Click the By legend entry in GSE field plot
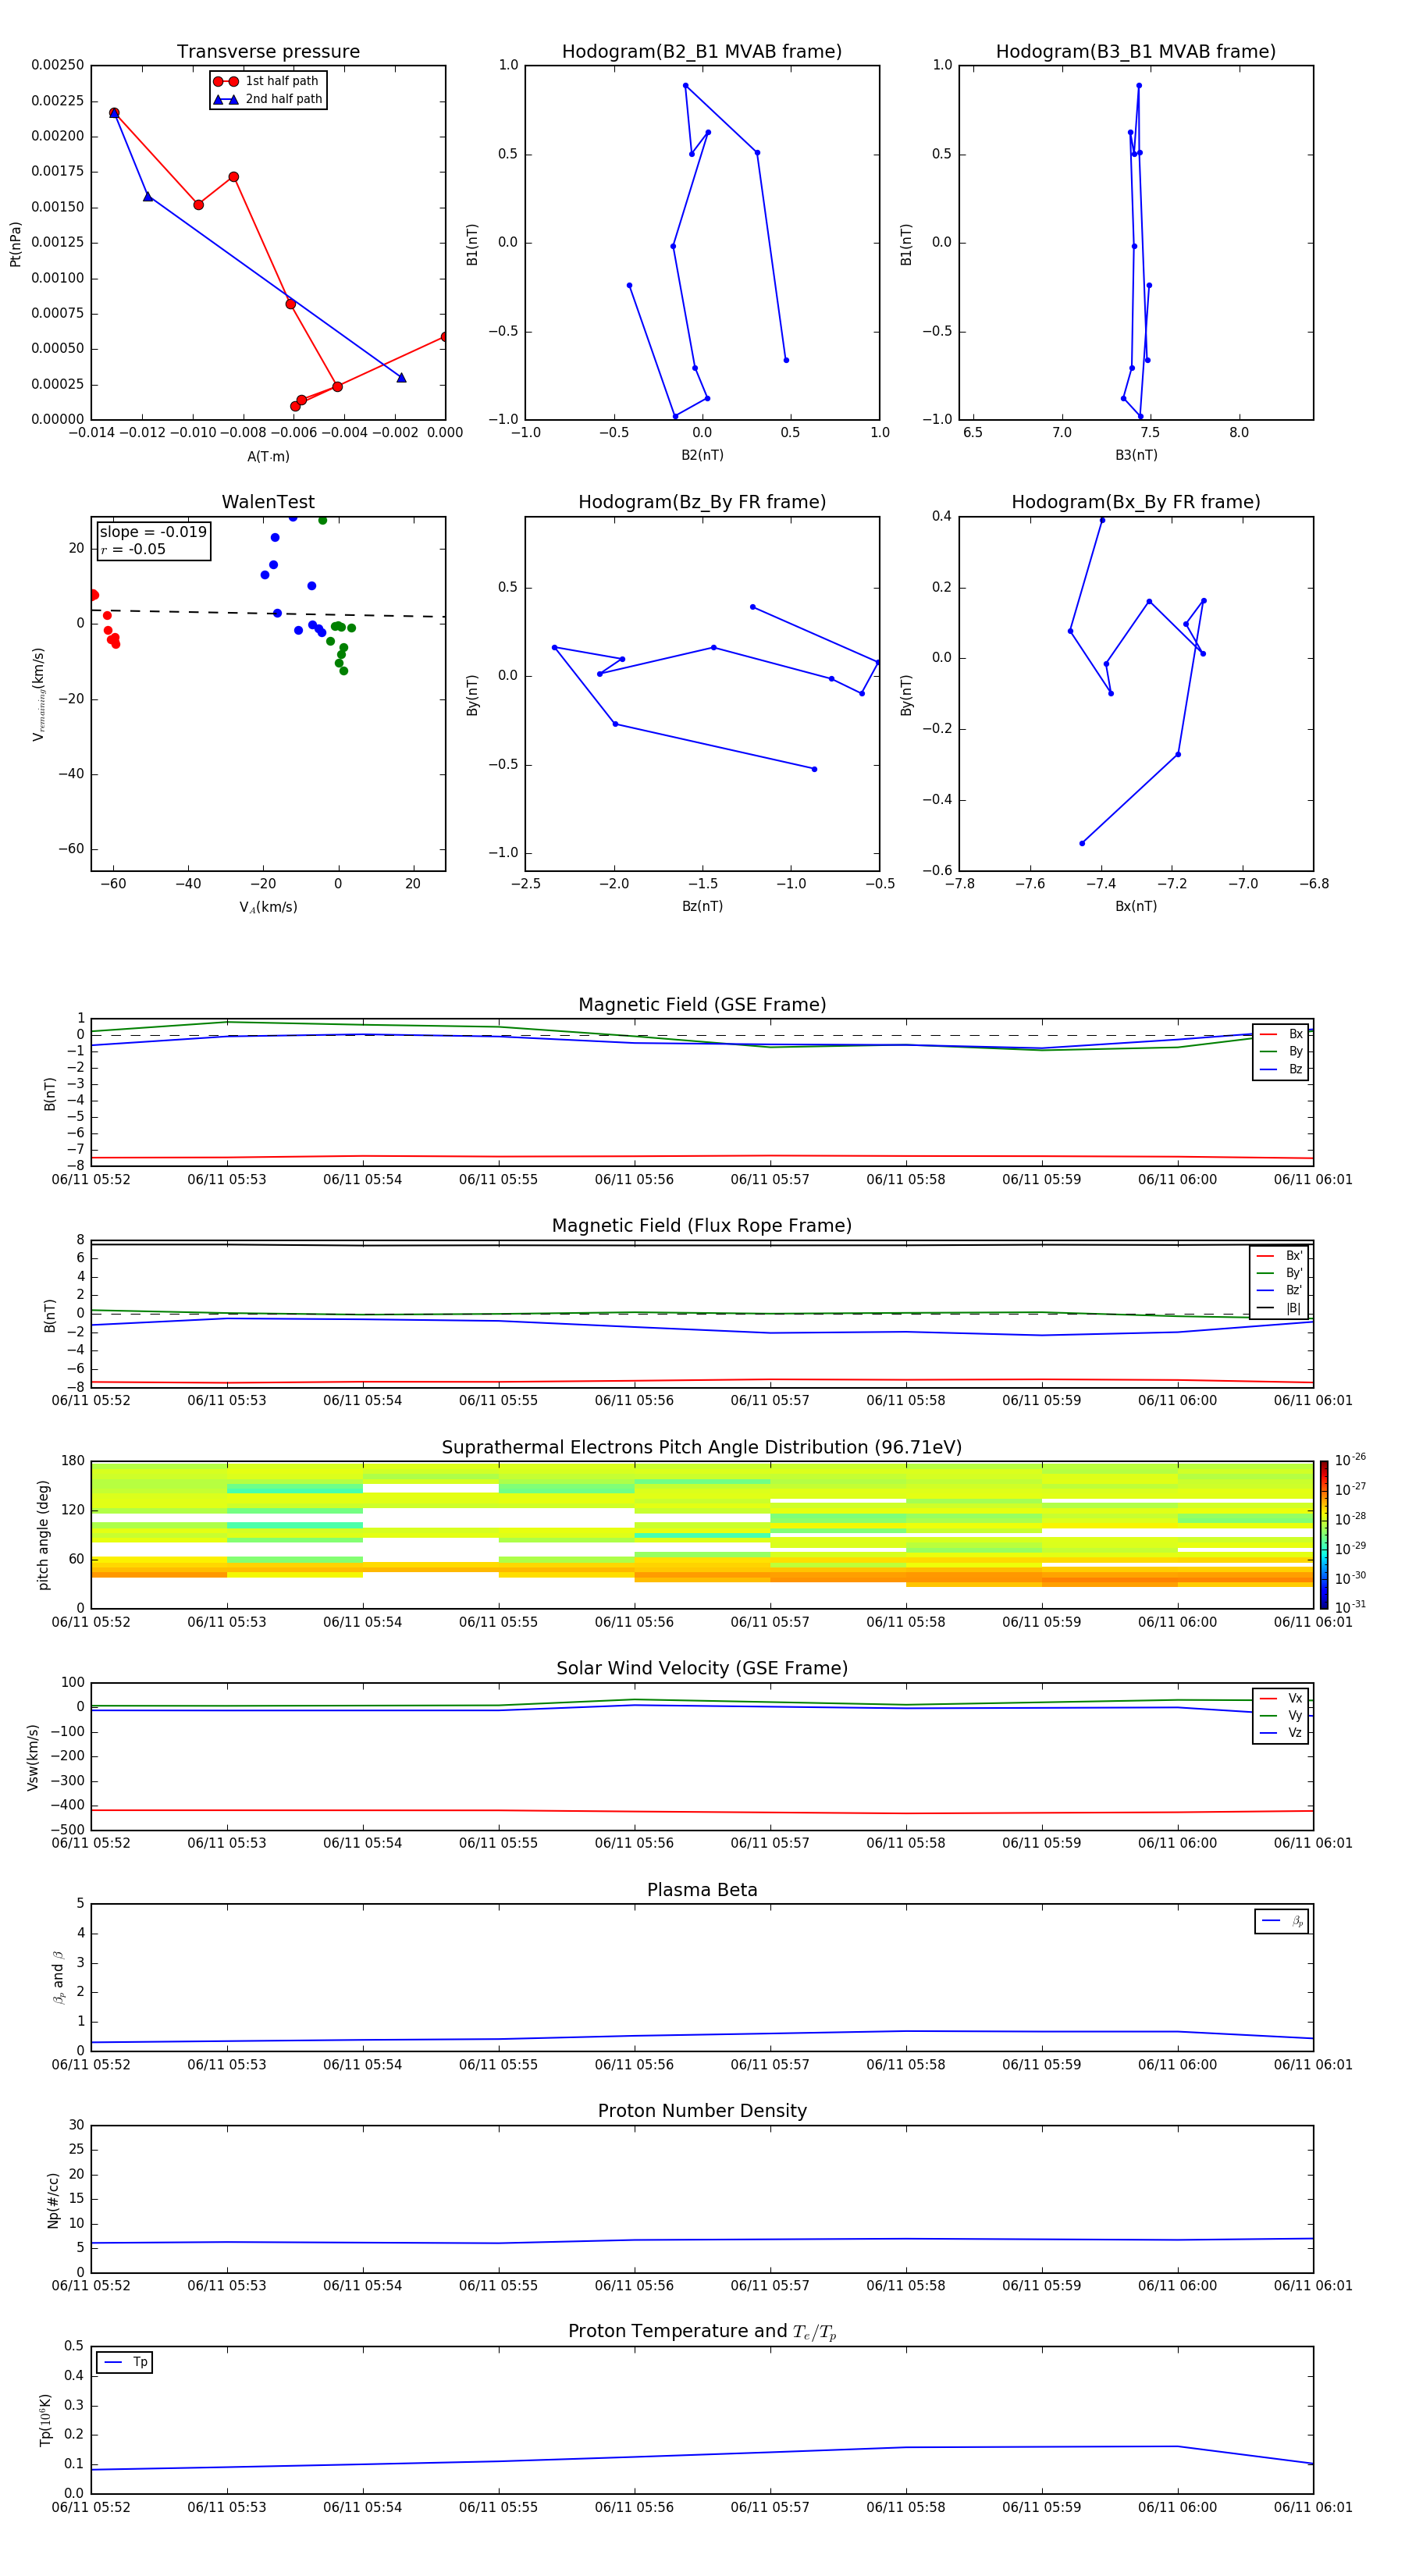 coord(1281,1051)
